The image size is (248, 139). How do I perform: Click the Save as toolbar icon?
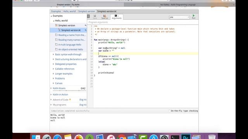click(x=105, y=17)
